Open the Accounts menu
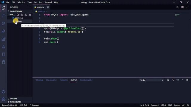 pyautogui.click(x=4, y=92)
